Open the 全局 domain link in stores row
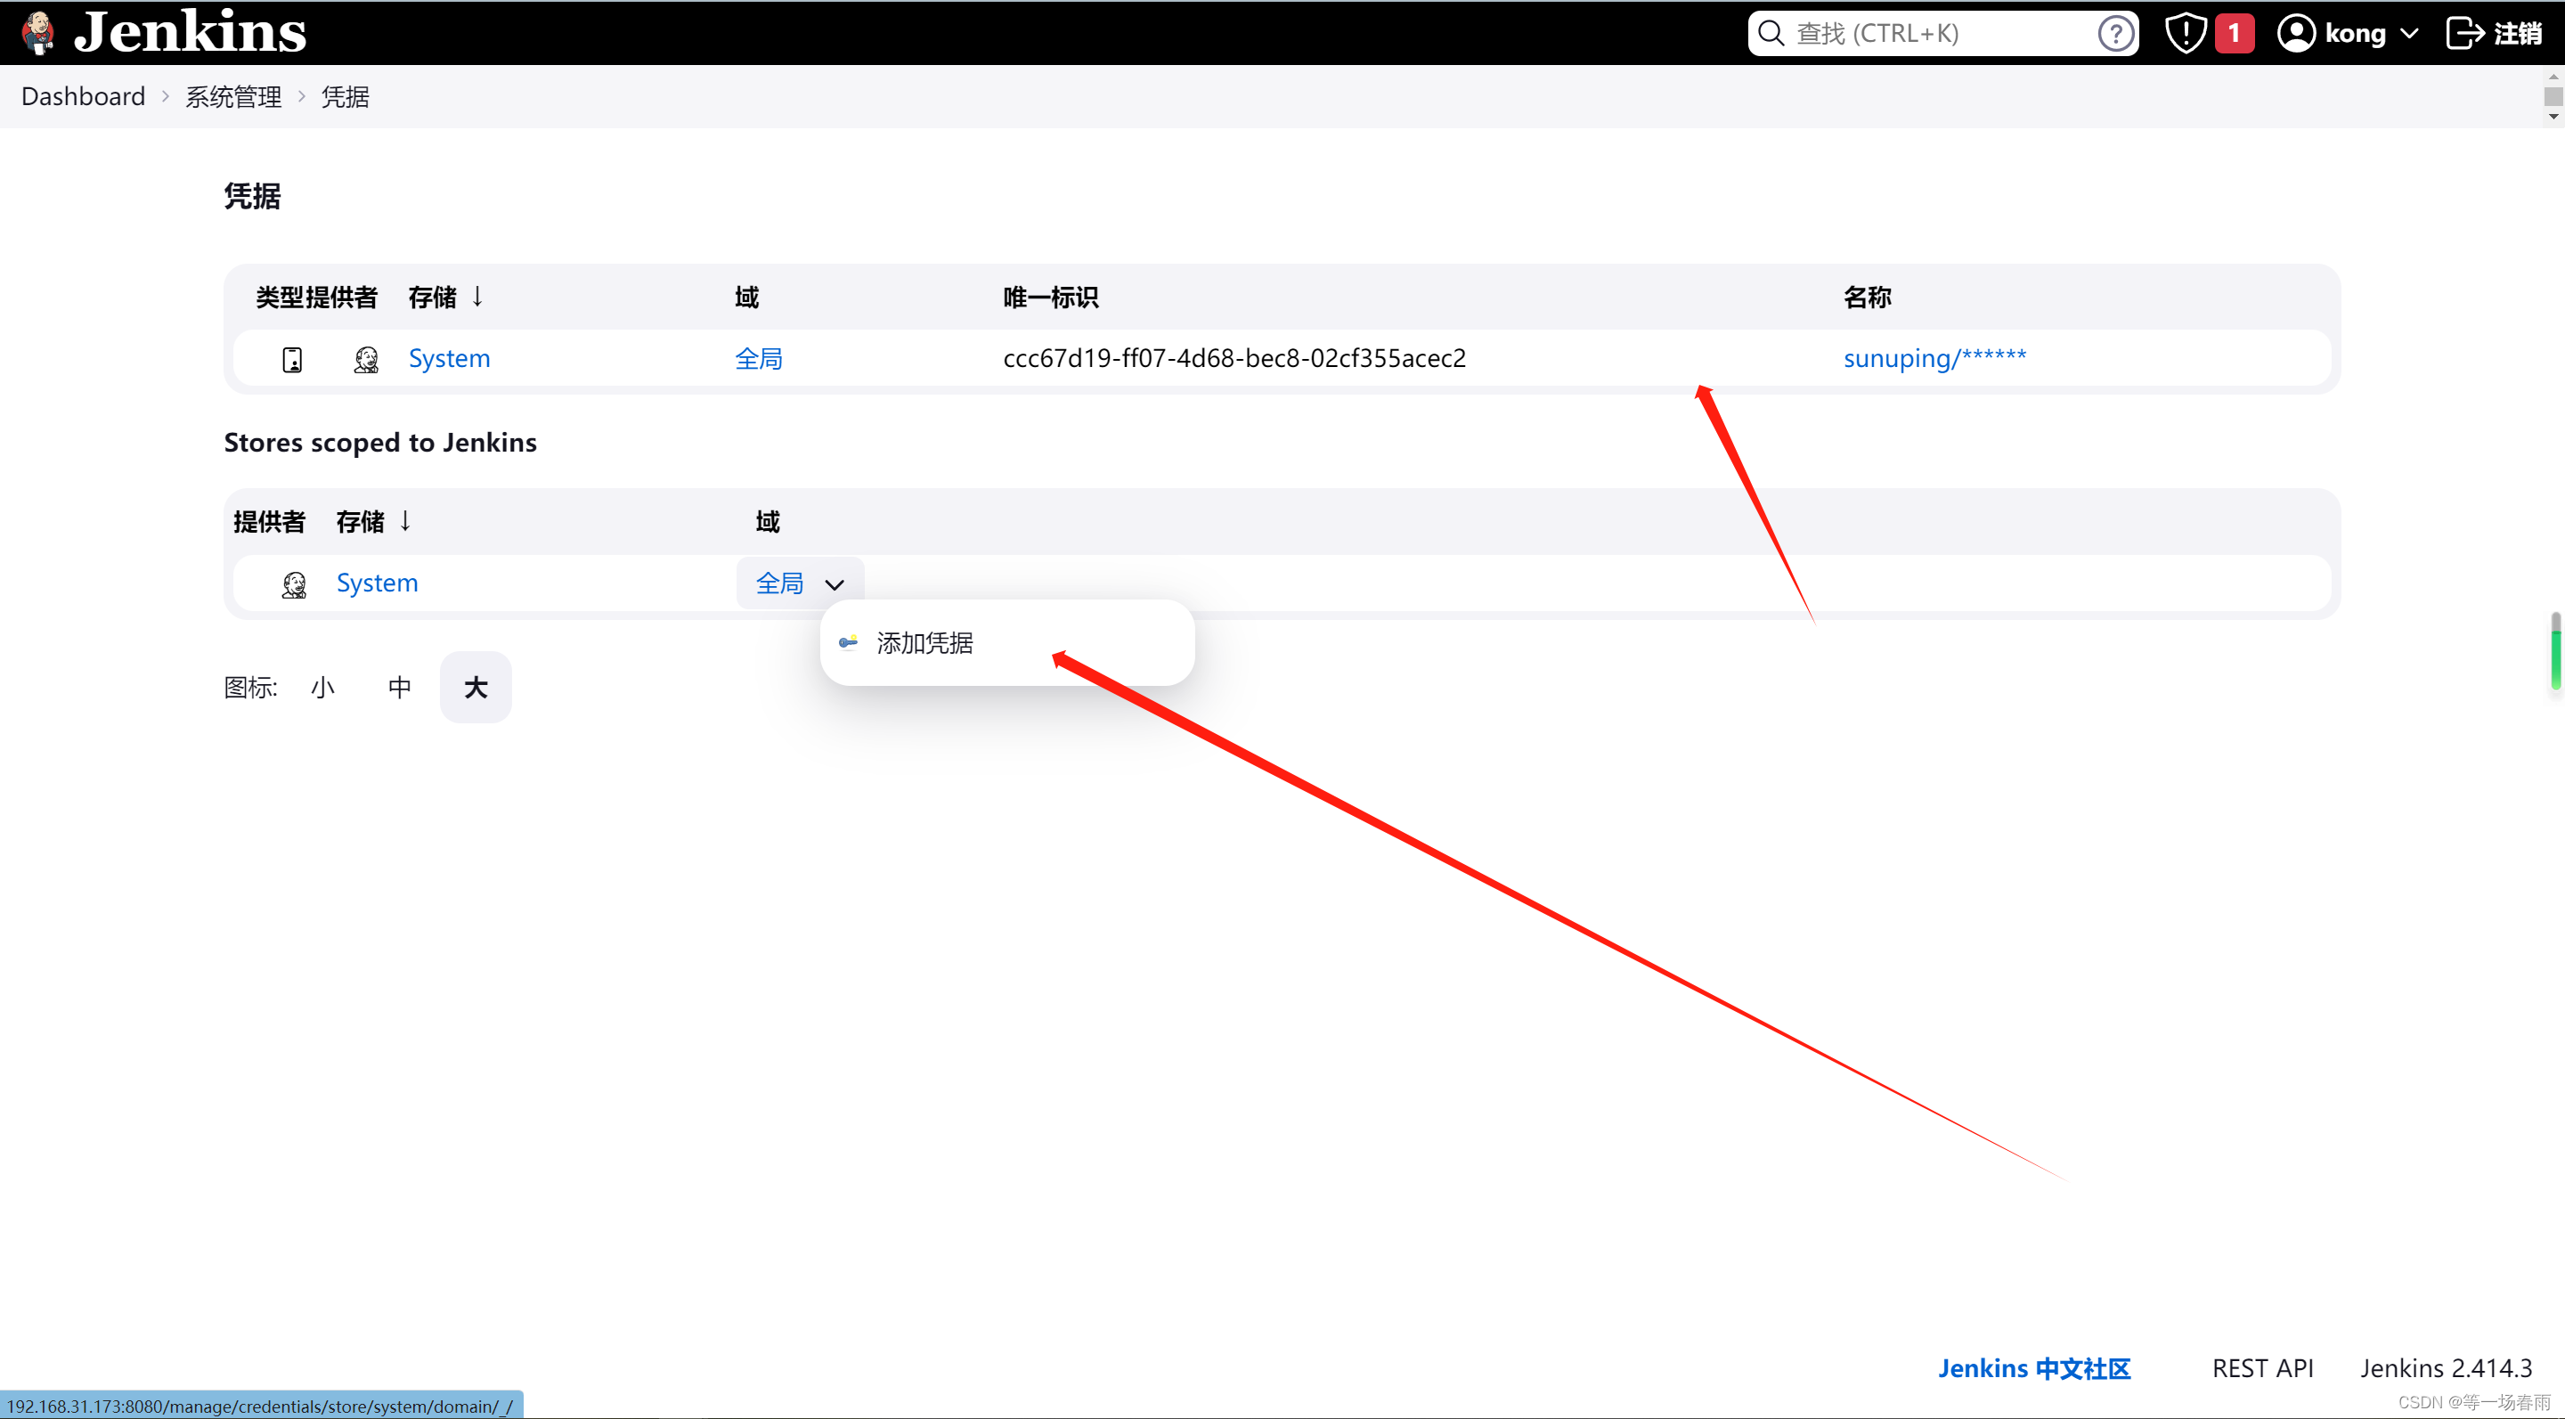This screenshot has width=2565, height=1419. pos(779,583)
